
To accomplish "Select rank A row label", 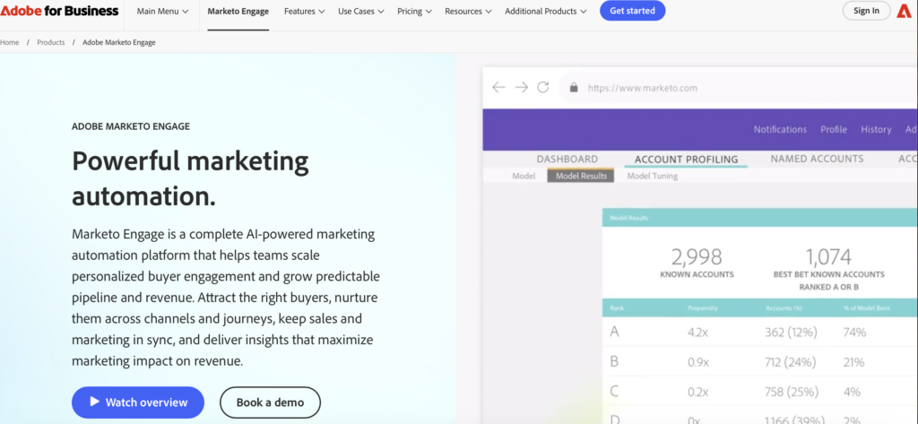I will click(614, 332).
